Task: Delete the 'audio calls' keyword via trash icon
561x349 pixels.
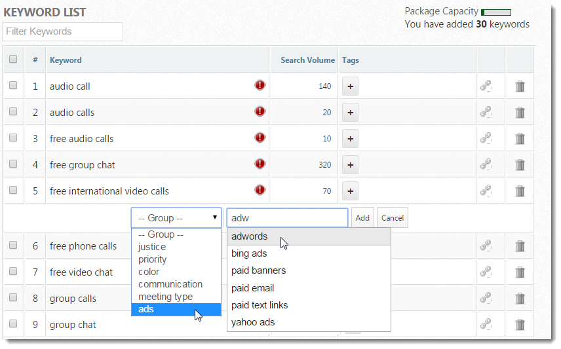Action: tap(520, 113)
